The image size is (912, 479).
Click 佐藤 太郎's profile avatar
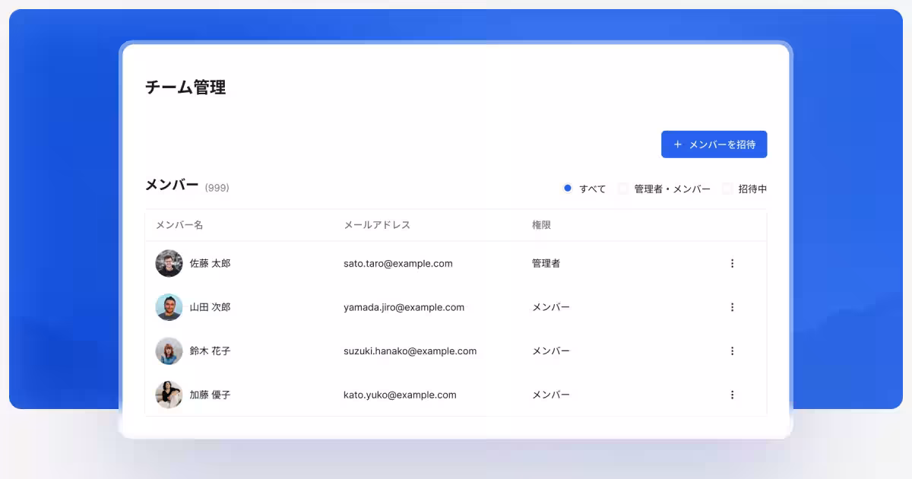169,263
